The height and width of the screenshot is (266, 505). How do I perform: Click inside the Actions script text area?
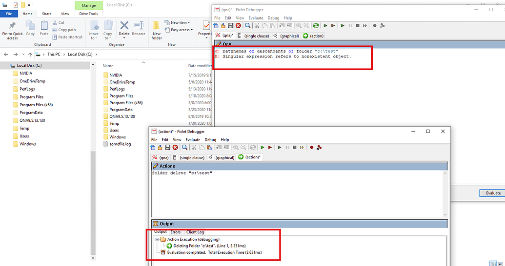(x=298, y=194)
